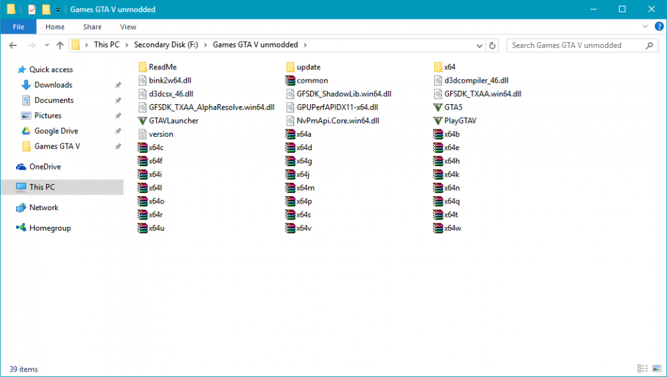Viewport: 667px width, 377px height.
Task: Select archive named x64v
Action: point(303,228)
